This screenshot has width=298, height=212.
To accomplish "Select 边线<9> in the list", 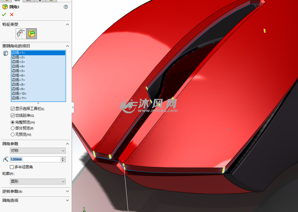I will (38, 89).
